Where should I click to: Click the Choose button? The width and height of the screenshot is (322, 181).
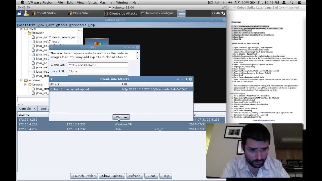(x=121, y=117)
